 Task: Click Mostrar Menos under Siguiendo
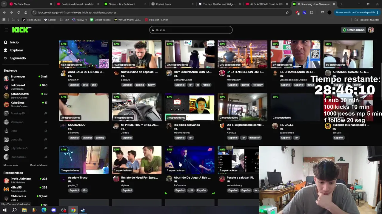click(38, 165)
